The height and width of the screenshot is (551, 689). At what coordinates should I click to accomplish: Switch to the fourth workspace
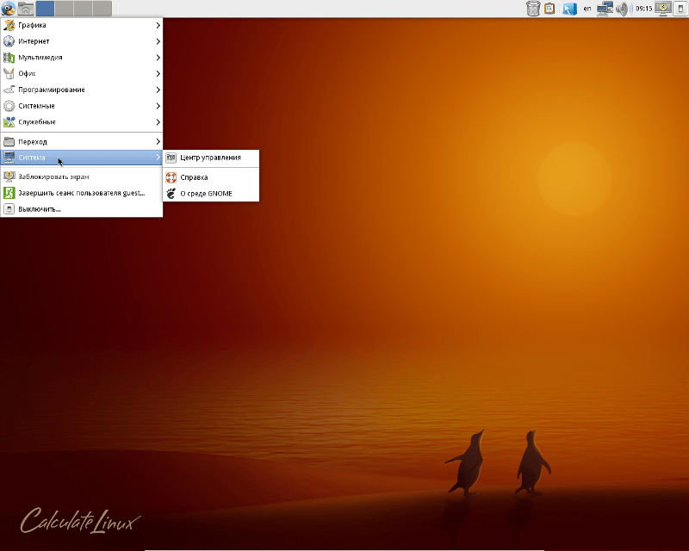[102, 9]
